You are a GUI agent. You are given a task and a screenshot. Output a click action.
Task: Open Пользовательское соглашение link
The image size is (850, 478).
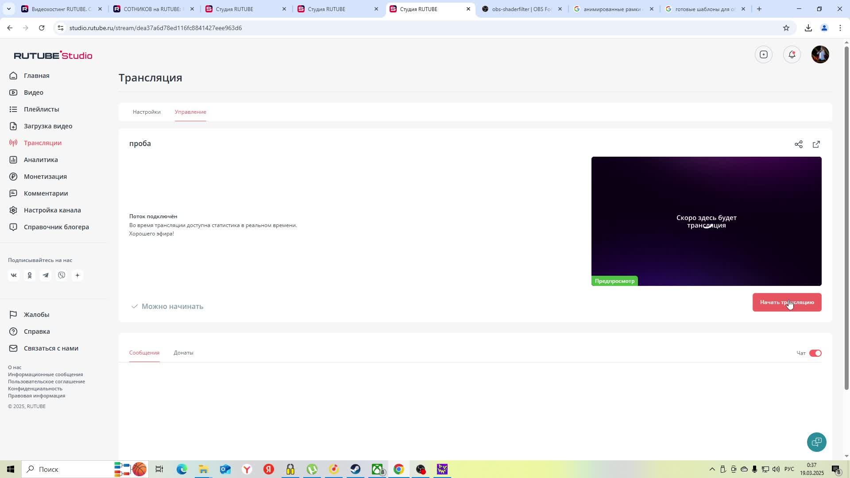point(47,381)
